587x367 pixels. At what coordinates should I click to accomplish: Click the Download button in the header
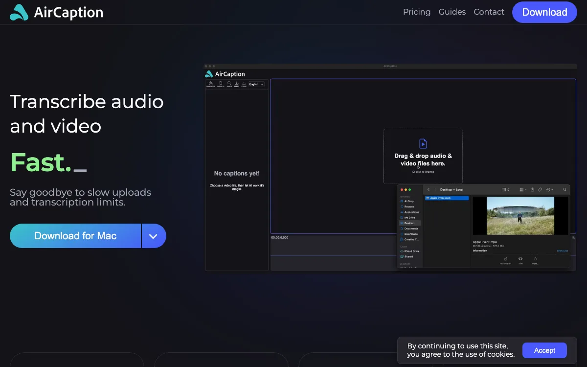[544, 12]
